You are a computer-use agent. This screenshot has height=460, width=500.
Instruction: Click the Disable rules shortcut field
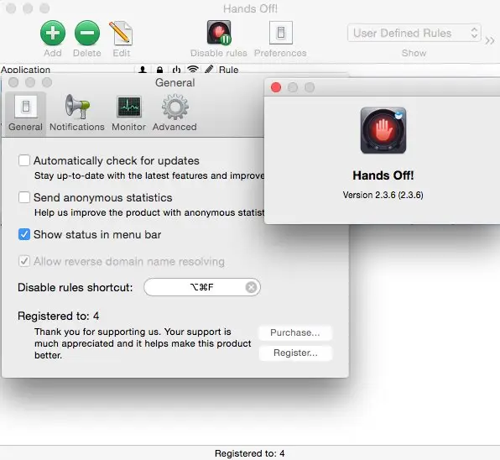pyautogui.click(x=202, y=287)
